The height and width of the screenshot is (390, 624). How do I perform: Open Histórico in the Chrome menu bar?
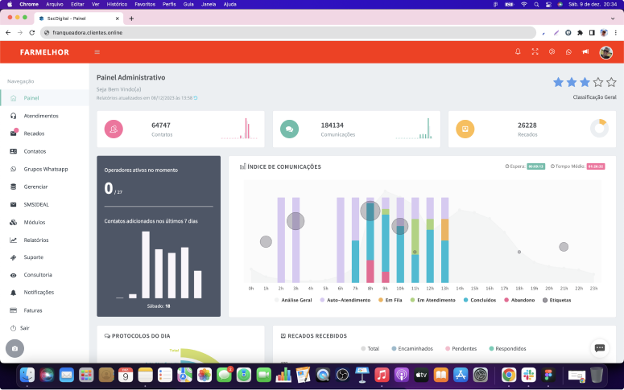pos(117,4)
